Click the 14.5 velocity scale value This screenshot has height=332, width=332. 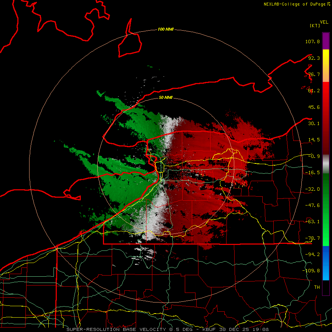point(314,140)
